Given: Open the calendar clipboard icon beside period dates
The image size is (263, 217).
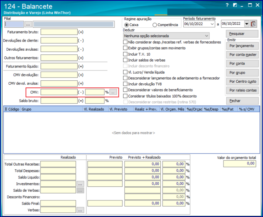Looking at the screenshot, I should click(x=253, y=24).
